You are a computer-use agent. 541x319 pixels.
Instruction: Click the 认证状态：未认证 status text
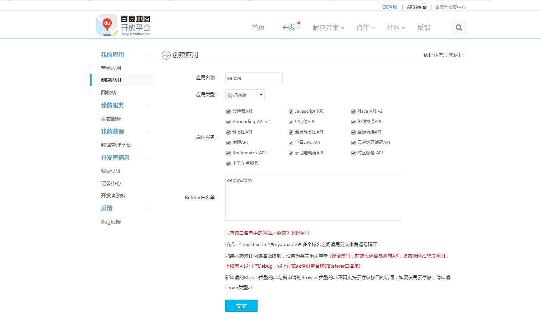point(444,55)
